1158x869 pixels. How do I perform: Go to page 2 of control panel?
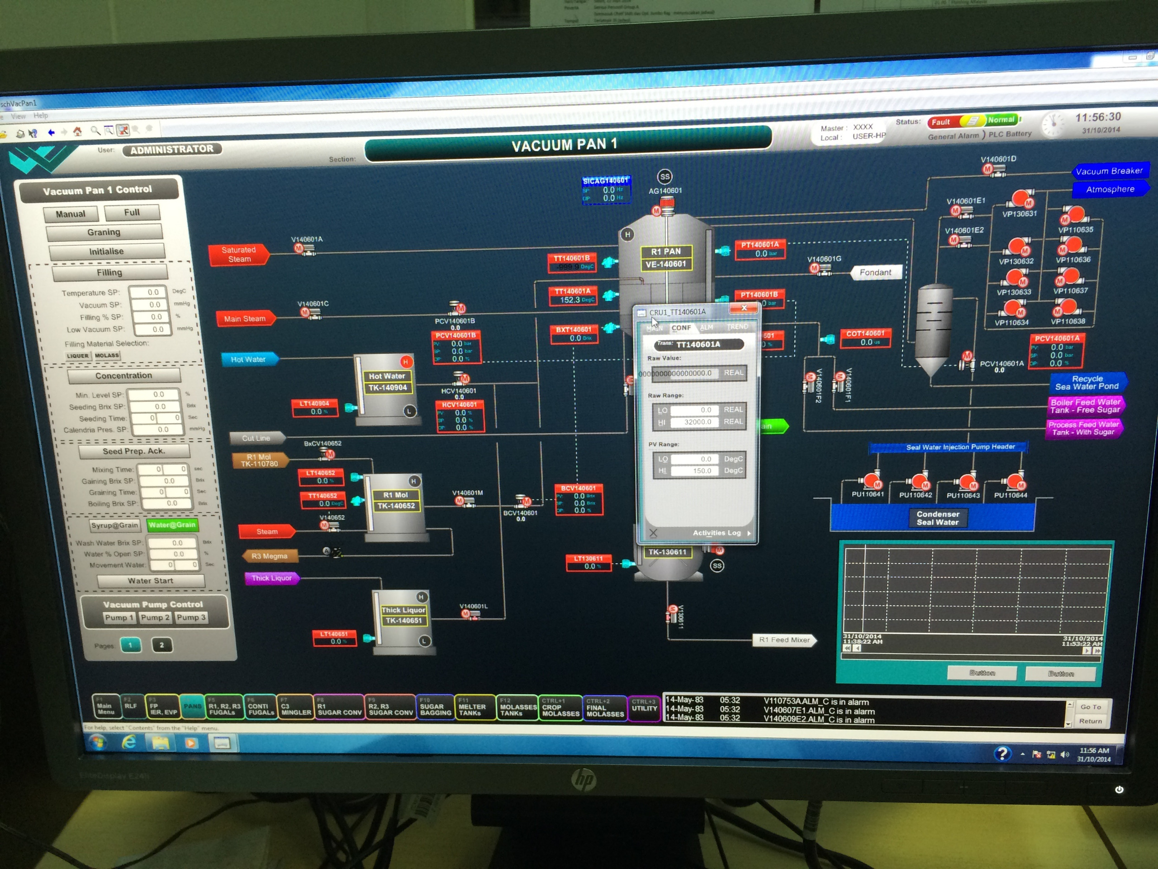162,645
